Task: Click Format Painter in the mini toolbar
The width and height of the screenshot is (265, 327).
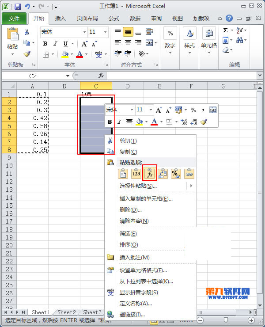Action: (204, 122)
